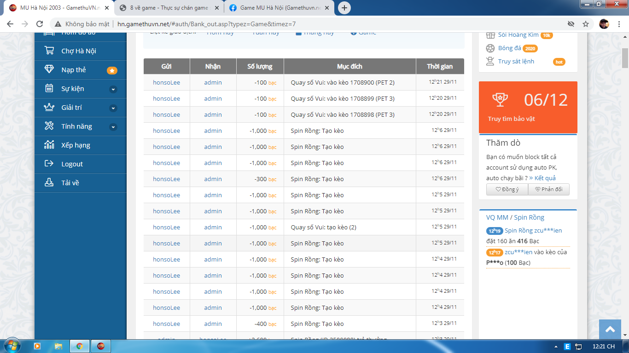Vote Phản đối in the poll
Screen dimensions: 629x353
pyautogui.click(x=548, y=189)
